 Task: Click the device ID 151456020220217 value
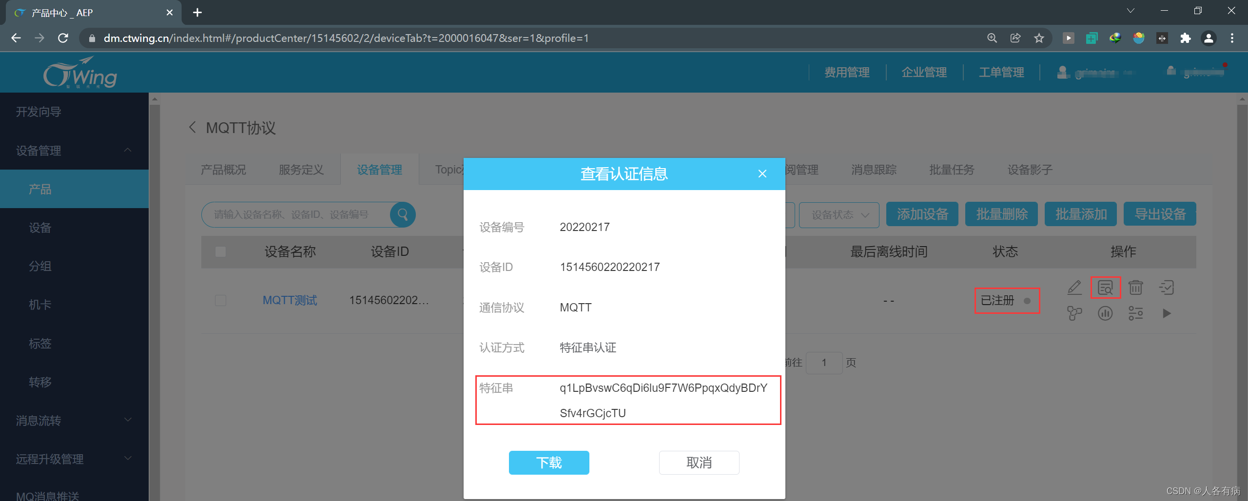pos(610,267)
